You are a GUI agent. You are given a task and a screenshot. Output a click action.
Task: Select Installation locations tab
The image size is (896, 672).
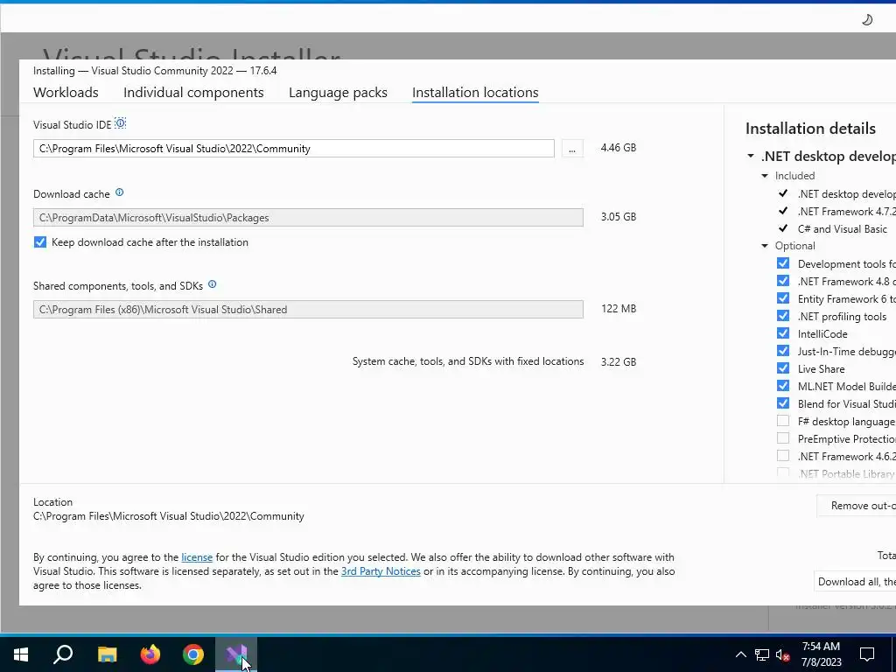(x=475, y=93)
